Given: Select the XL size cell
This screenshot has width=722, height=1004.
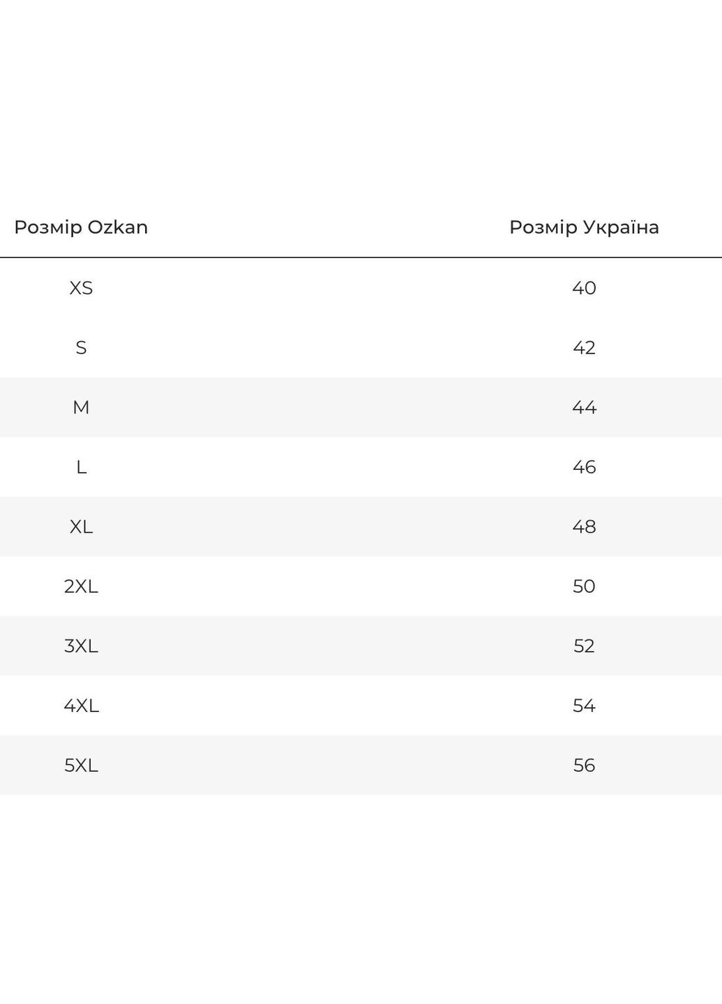Looking at the screenshot, I should pyautogui.click(x=81, y=526).
